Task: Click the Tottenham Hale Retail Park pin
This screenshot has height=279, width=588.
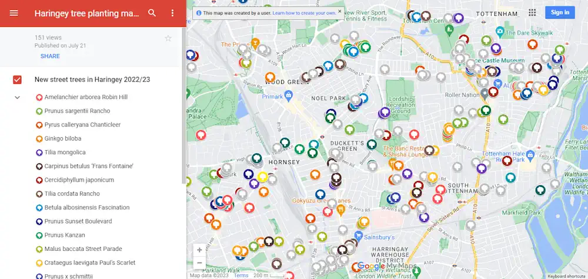Action: [x=530, y=154]
